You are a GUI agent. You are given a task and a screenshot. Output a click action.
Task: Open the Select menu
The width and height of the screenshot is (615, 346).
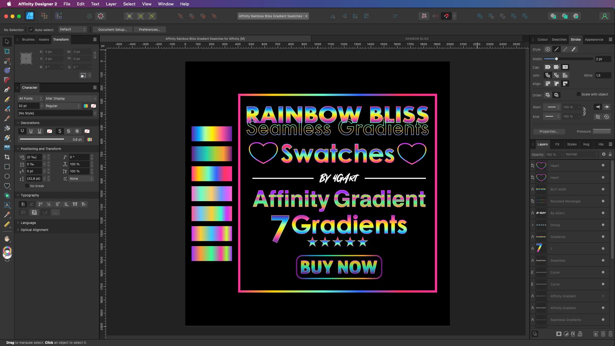pos(129,4)
